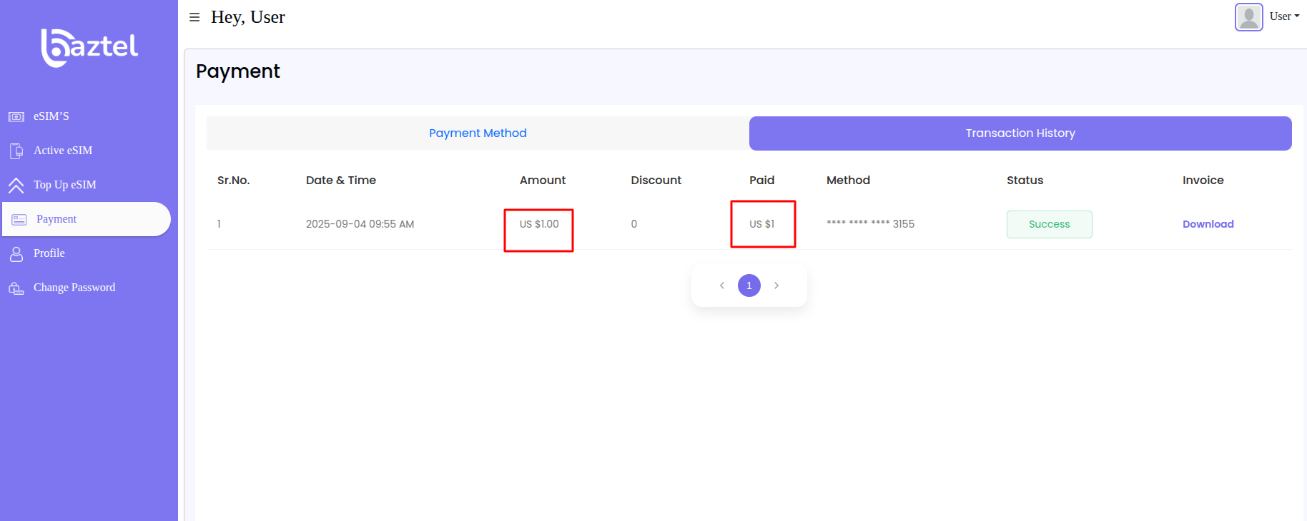The height and width of the screenshot is (521, 1307).
Task: Click the Payment card icon in sidebar
Action: pos(19,220)
